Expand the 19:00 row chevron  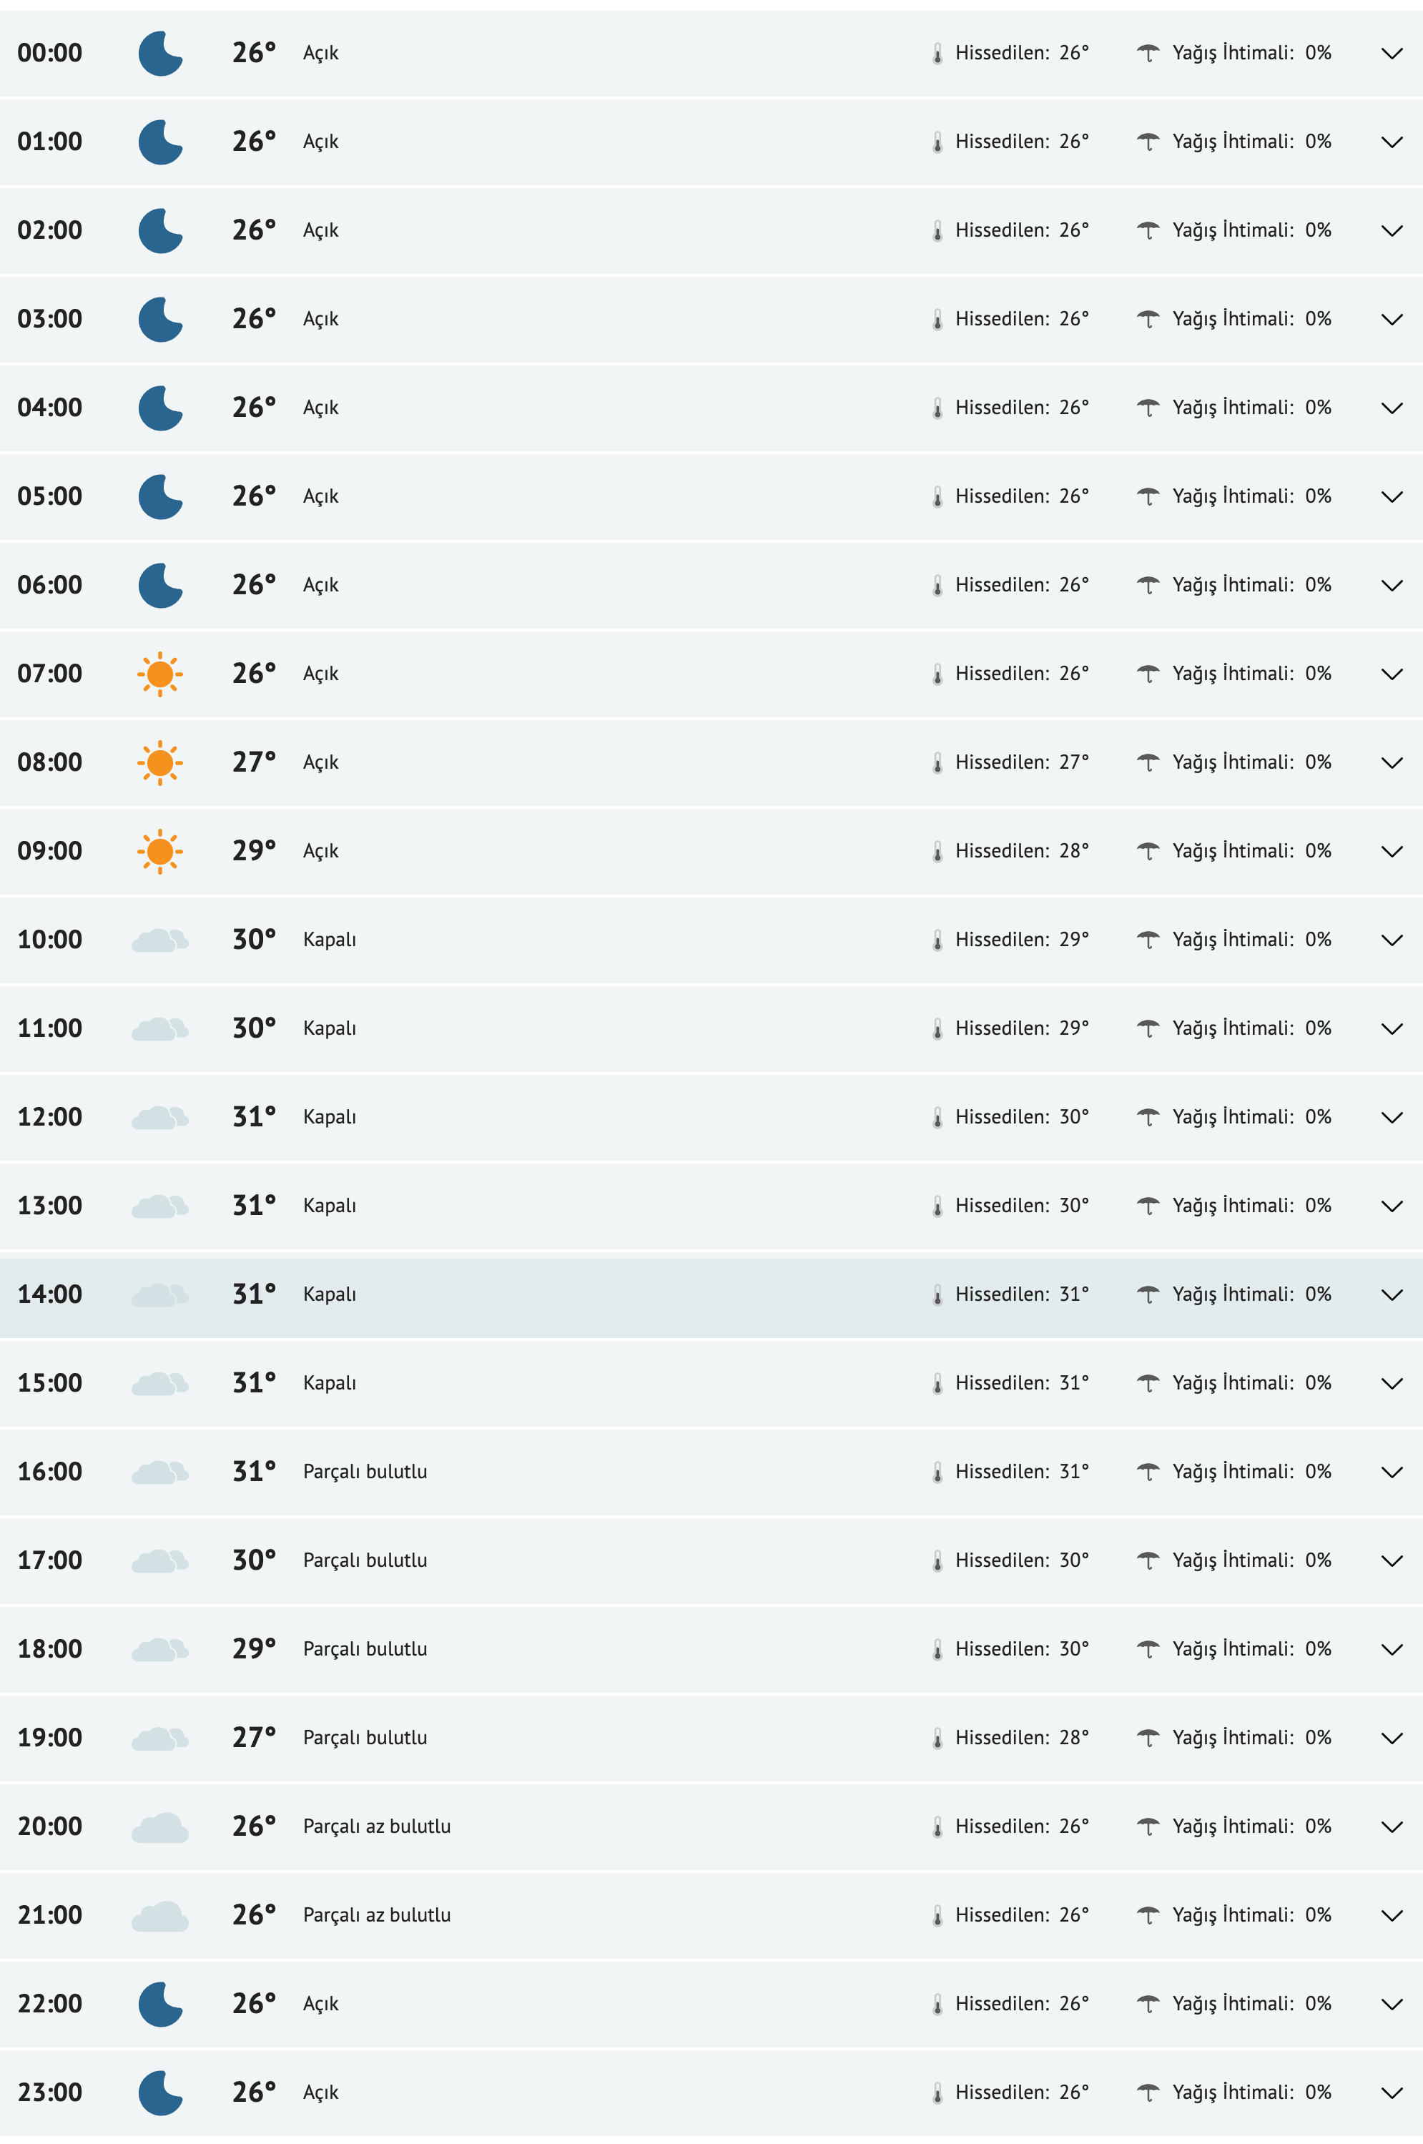pyautogui.click(x=1392, y=1739)
